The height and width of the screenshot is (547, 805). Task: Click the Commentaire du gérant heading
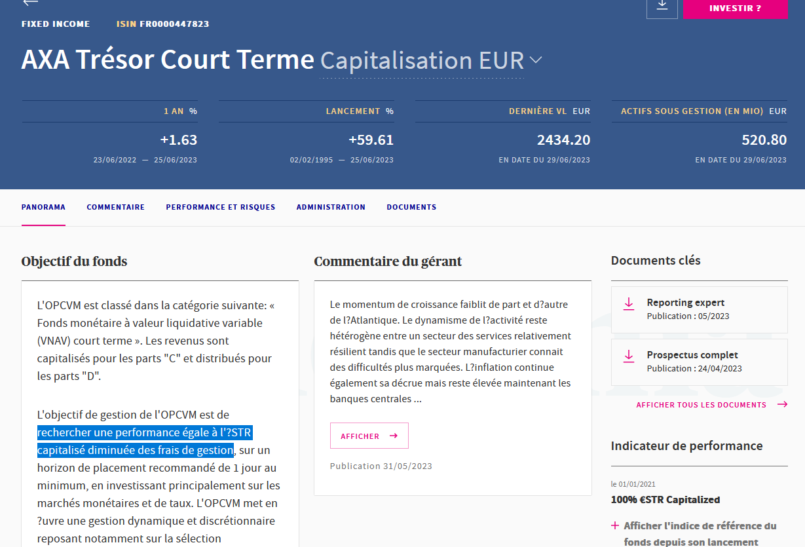tap(388, 261)
